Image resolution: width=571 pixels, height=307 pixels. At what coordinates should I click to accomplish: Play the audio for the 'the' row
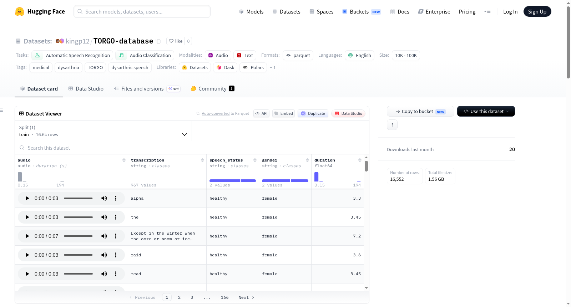pos(27,217)
